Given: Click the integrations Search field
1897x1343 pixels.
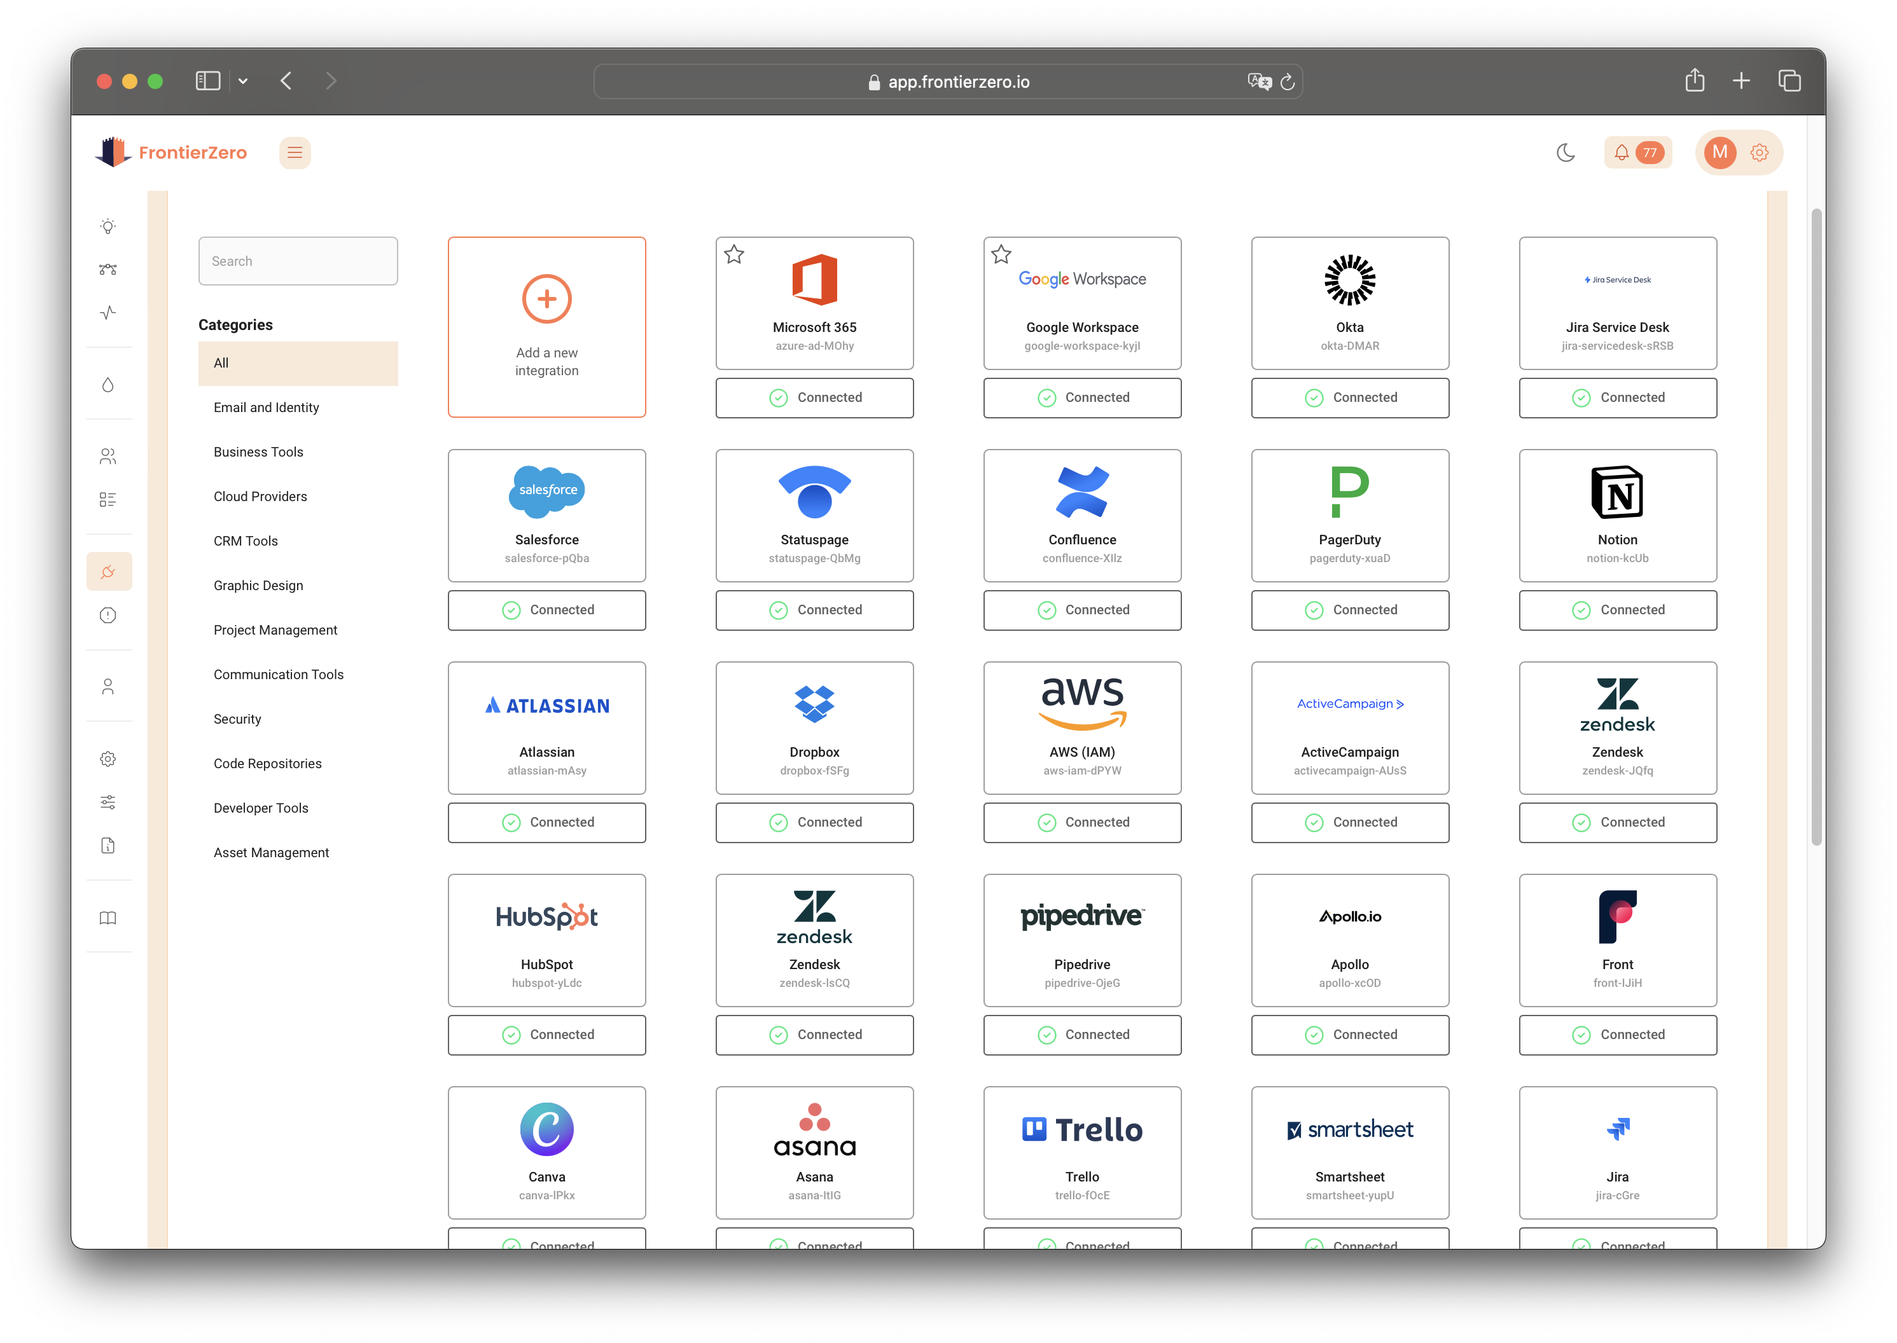Looking at the screenshot, I should tap(298, 261).
